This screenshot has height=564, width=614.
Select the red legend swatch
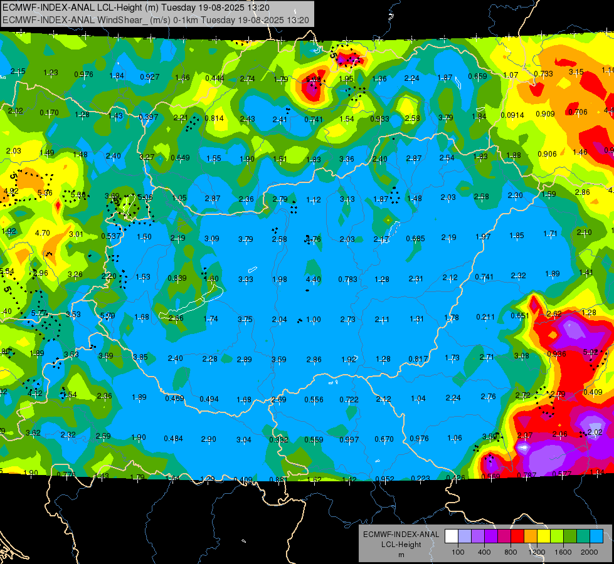click(517, 536)
